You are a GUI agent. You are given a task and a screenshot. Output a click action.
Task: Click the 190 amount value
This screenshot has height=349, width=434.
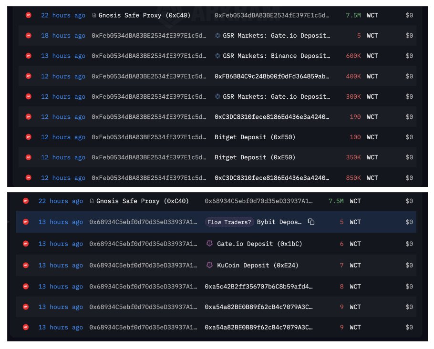355,117
